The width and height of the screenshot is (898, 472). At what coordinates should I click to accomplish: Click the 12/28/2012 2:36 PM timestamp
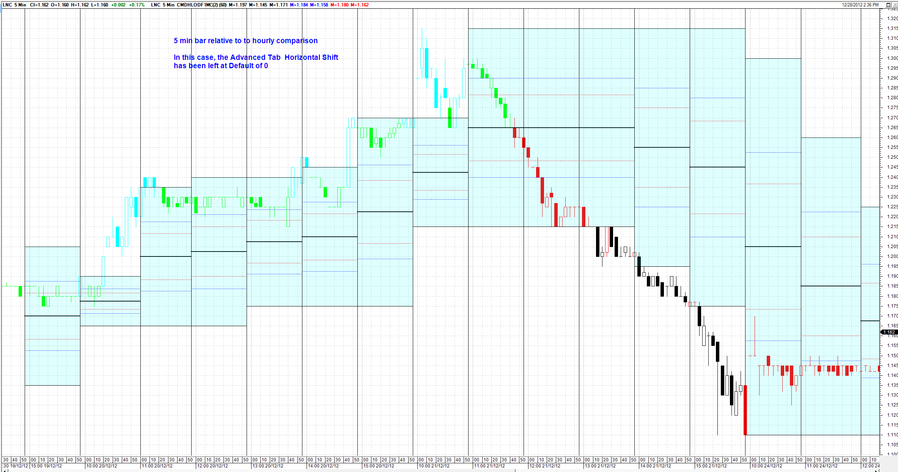click(860, 5)
